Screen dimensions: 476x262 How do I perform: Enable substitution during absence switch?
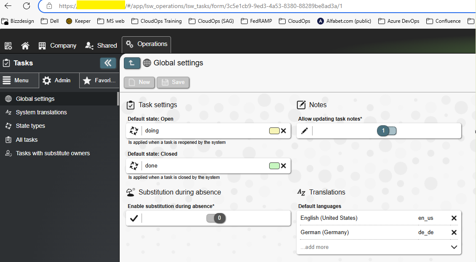point(216,218)
